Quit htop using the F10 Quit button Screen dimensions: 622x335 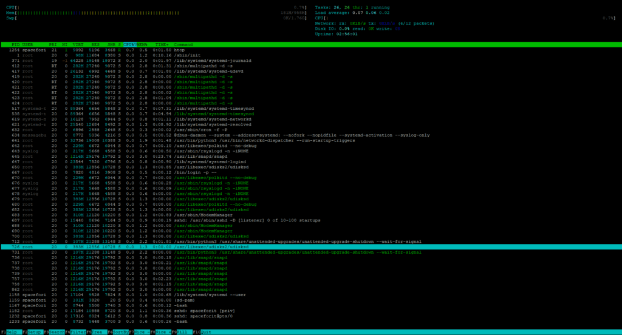pyautogui.click(x=202, y=332)
